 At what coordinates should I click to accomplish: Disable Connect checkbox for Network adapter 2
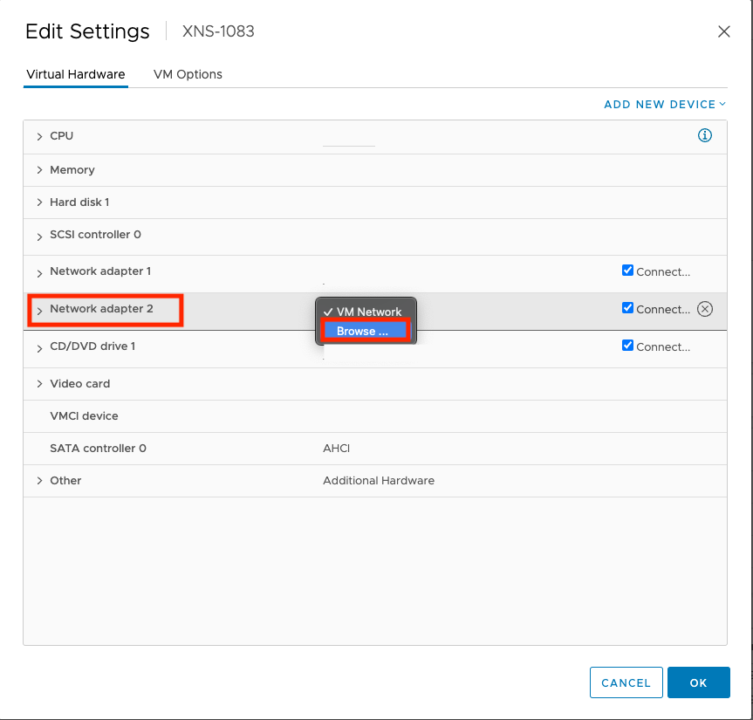tap(627, 308)
